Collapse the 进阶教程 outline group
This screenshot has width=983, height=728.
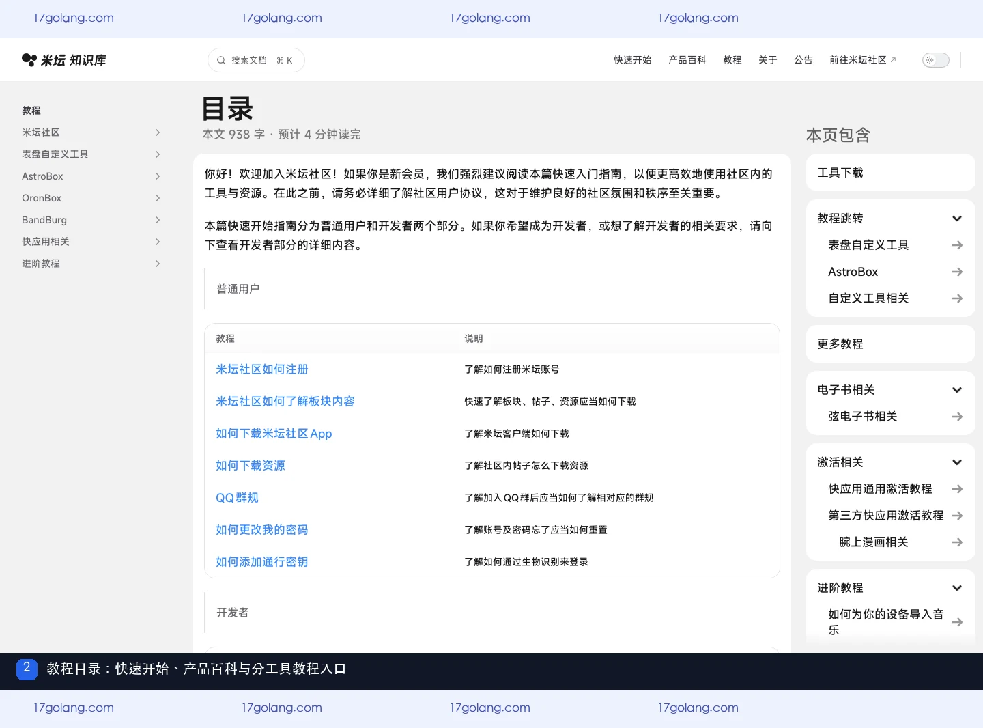[x=957, y=588]
